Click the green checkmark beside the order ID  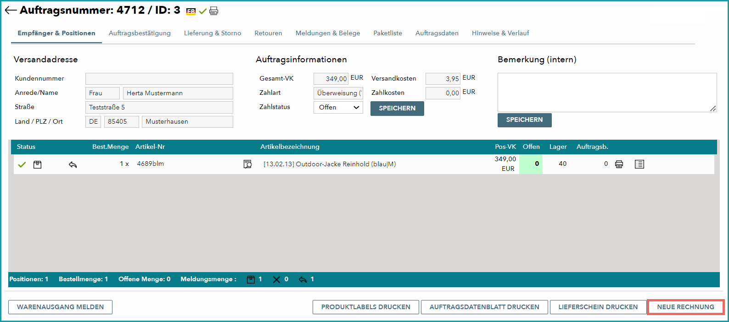202,11
